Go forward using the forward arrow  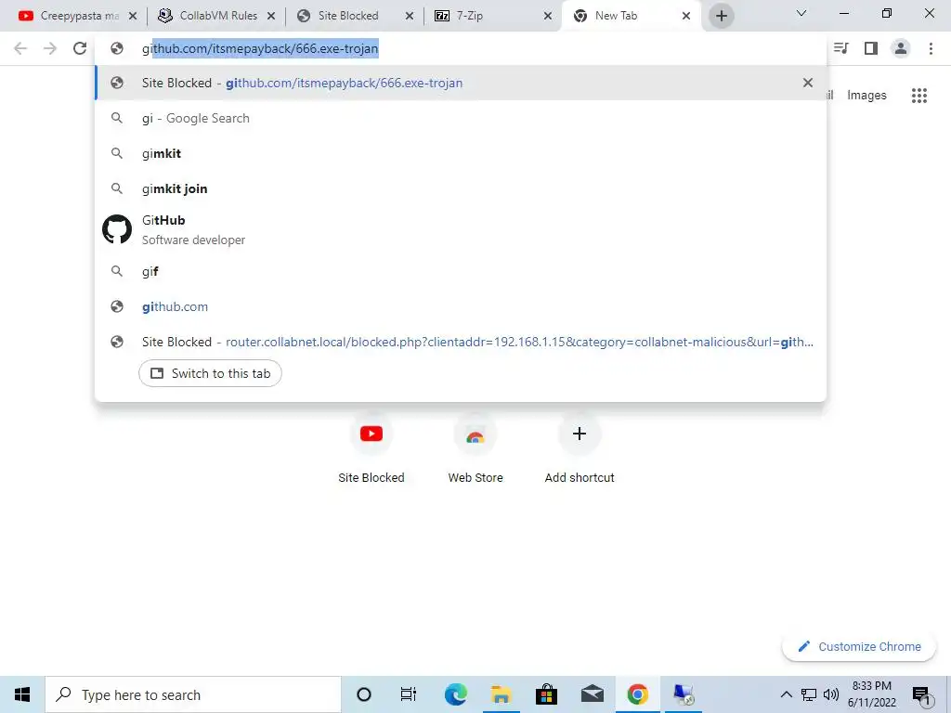click(50, 48)
